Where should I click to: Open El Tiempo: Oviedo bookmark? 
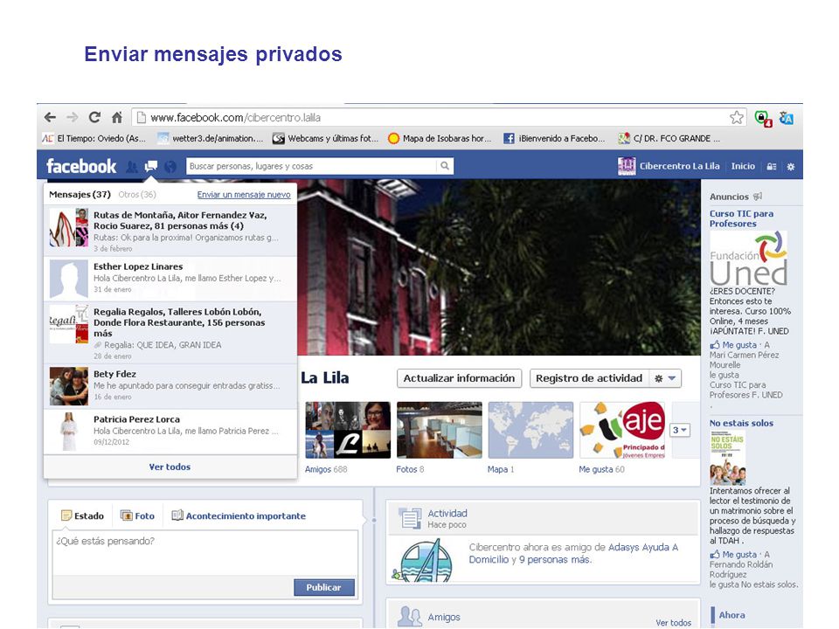(94, 139)
